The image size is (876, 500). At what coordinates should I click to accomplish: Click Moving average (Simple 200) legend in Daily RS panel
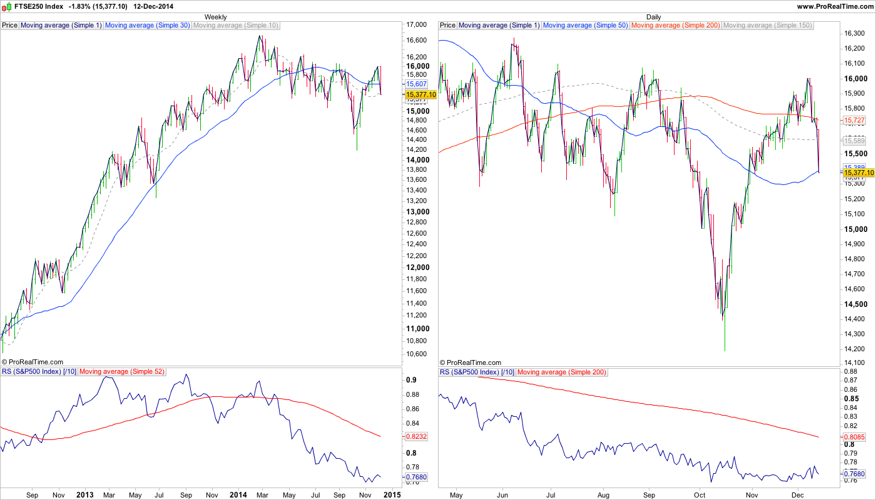(x=562, y=372)
